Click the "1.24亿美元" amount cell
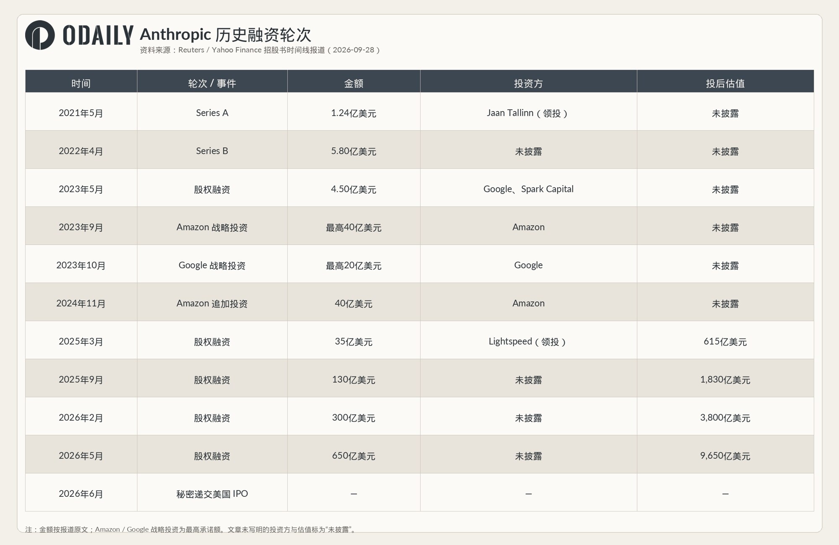Image resolution: width=839 pixels, height=545 pixels. (354, 112)
